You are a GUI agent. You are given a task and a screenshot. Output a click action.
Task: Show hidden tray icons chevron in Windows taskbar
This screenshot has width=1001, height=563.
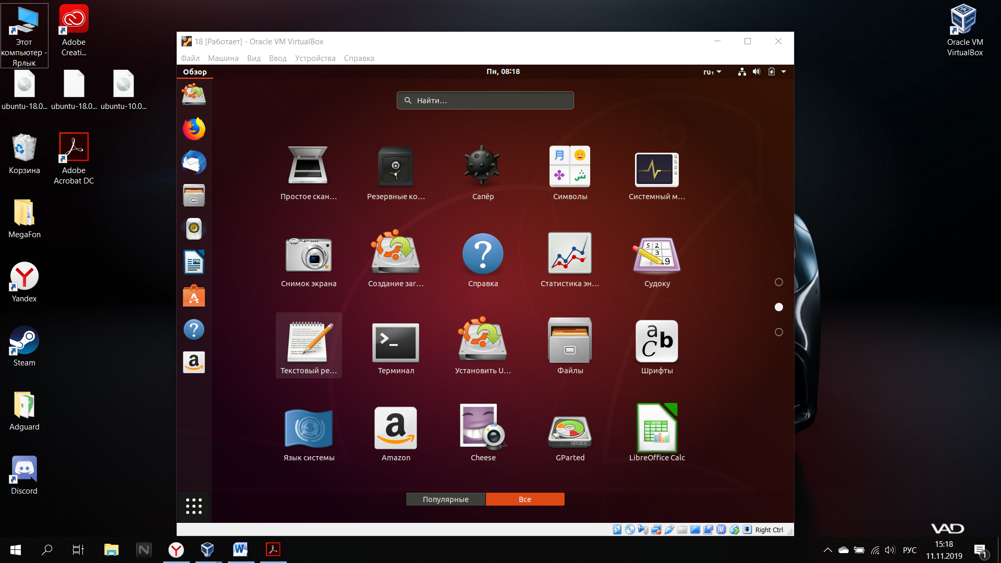tap(827, 550)
